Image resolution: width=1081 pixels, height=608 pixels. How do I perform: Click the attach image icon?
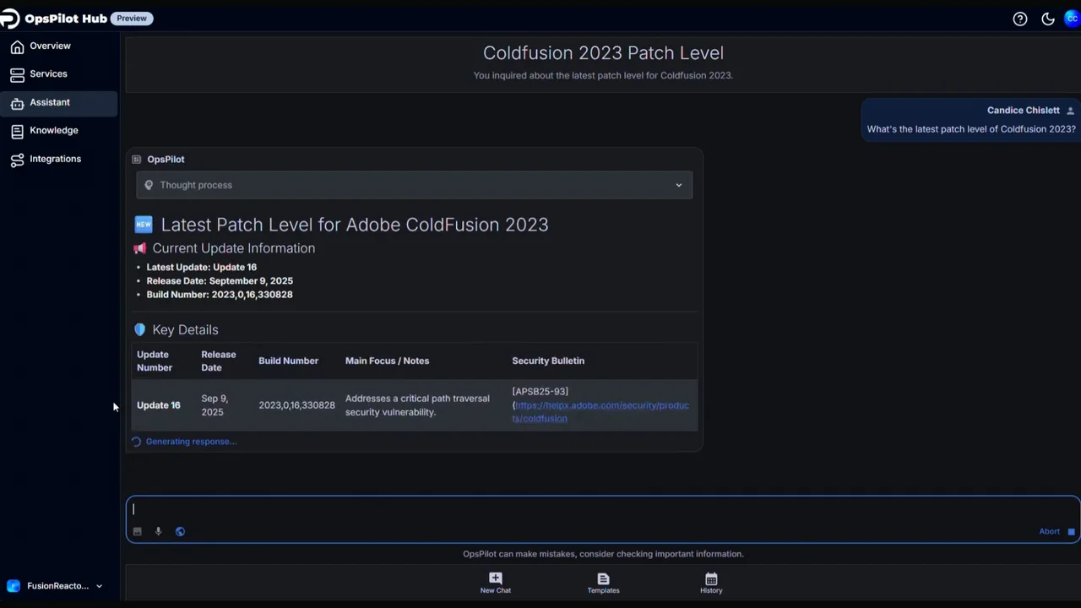[138, 531]
